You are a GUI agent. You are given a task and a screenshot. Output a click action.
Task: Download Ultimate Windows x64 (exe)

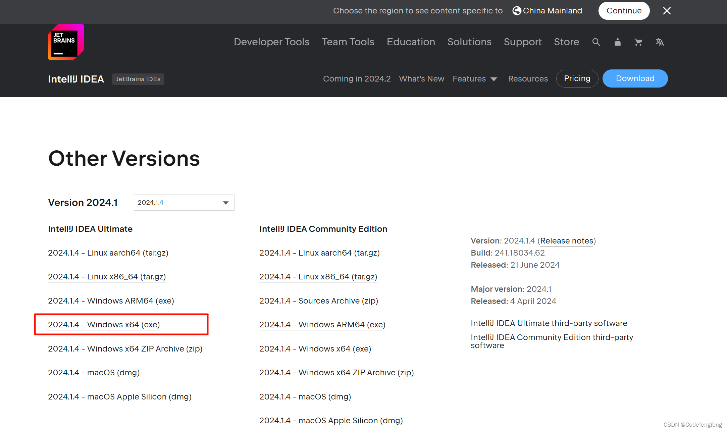(104, 325)
